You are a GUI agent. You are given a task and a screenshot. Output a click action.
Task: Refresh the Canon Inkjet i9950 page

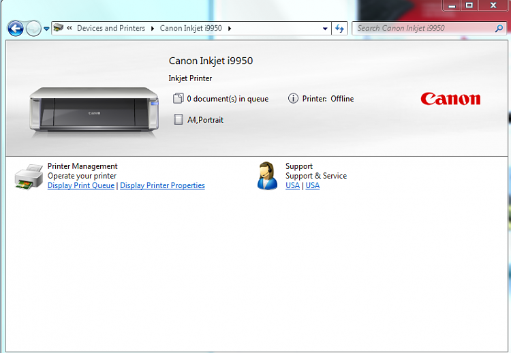pyautogui.click(x=339, y=29)
